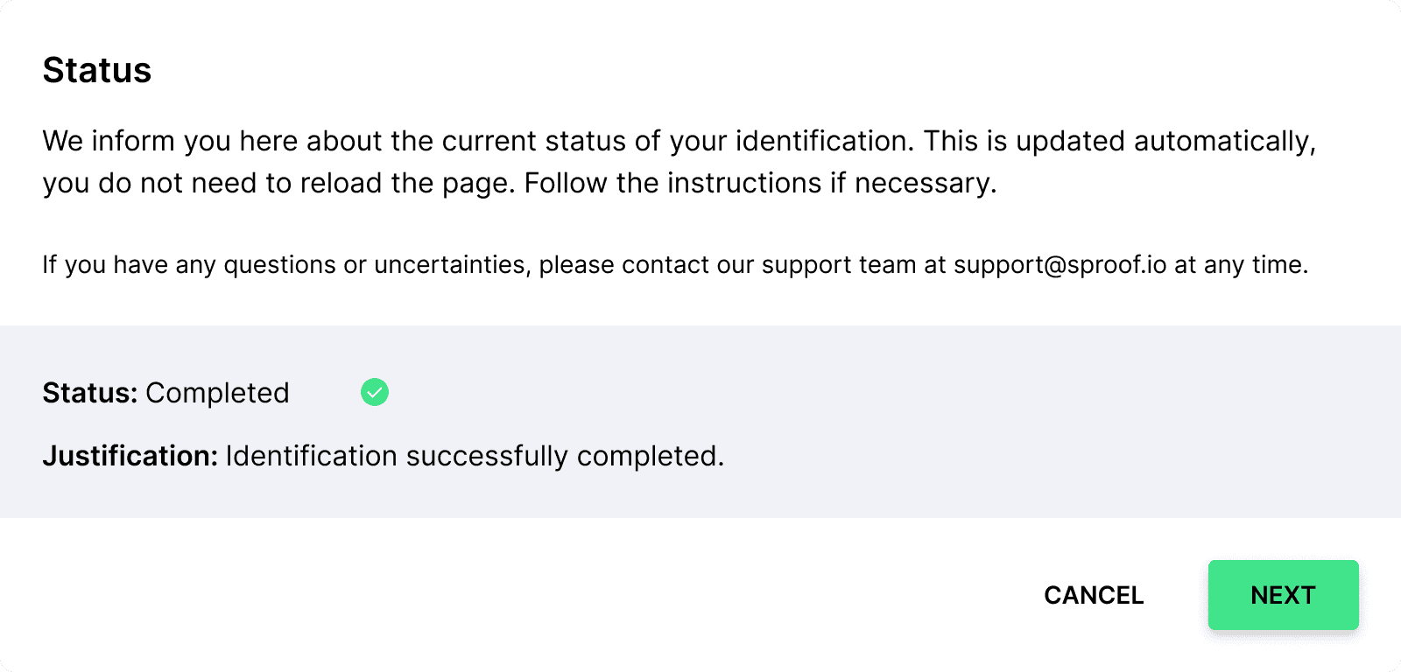Click the word Completed in status row
This screenshot has width=1401, height=672.
tap(217, 393)
